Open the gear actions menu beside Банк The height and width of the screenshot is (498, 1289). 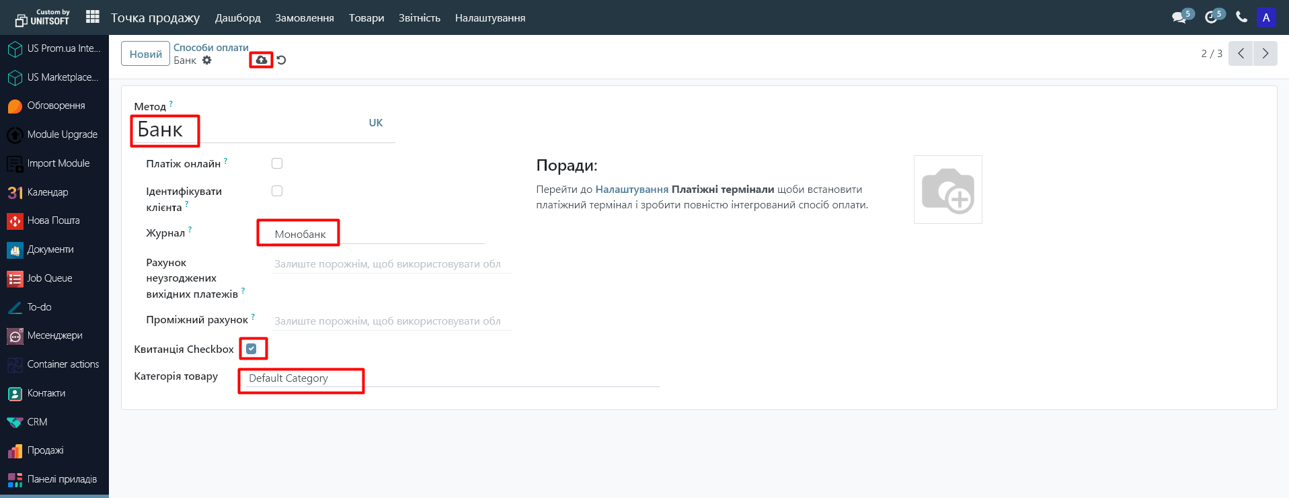pyautogui.click(x=207, y=60)
